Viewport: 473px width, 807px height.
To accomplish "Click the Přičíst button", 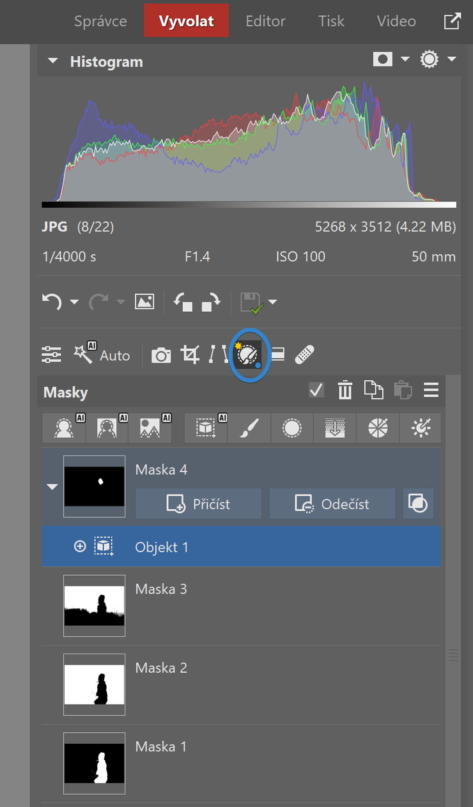I will point(199,503).
